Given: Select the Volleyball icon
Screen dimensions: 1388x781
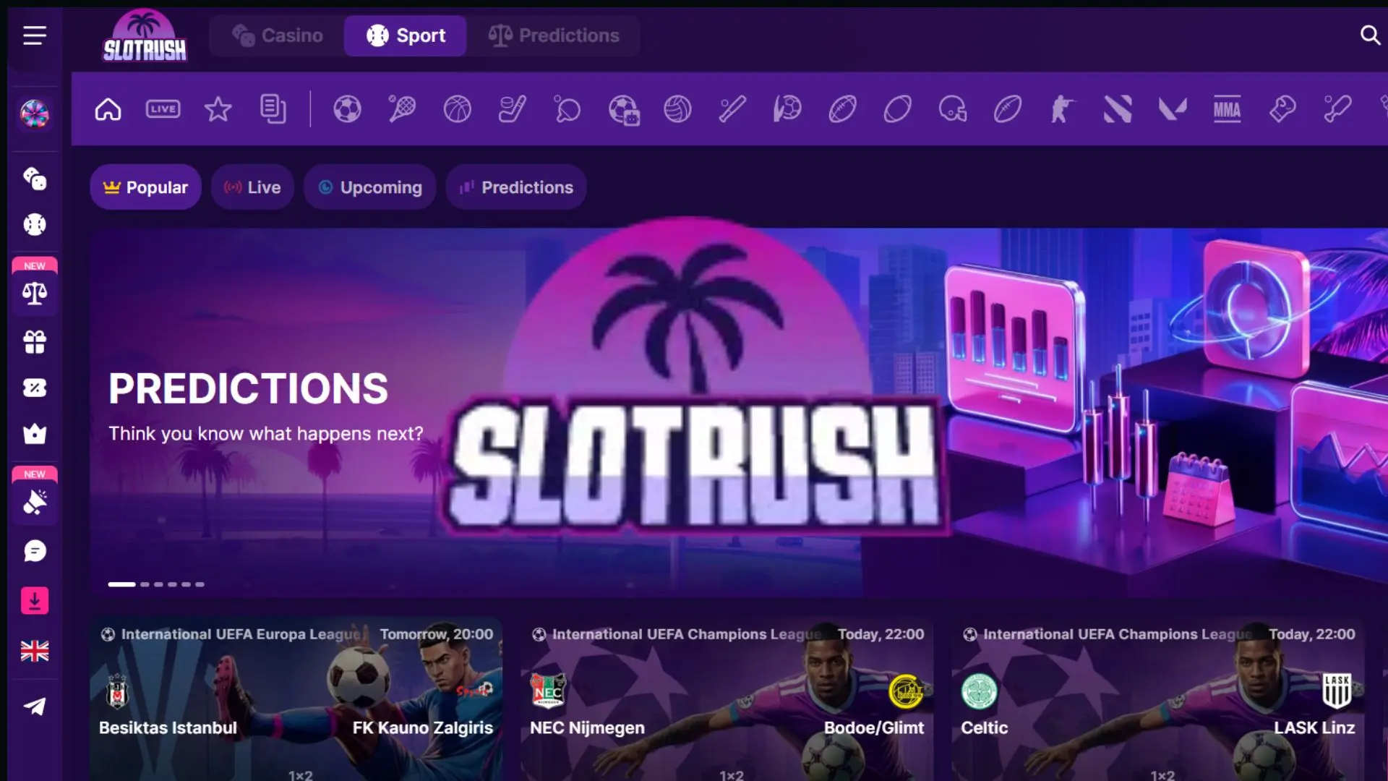Looking at the screenshot, I should pos(677,109).
